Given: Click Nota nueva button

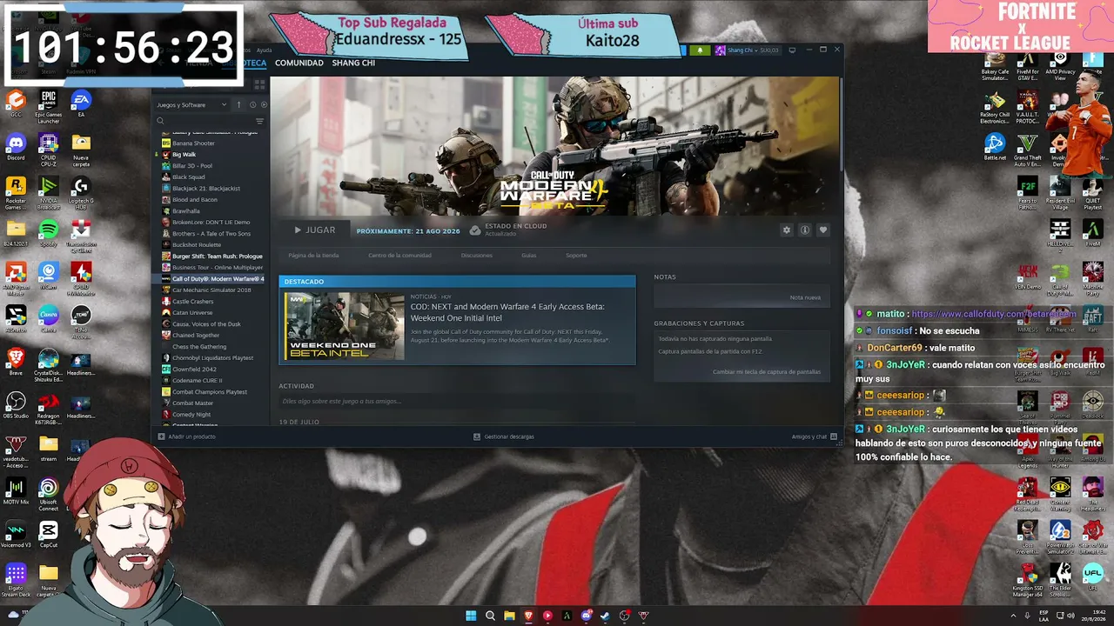Looking at the screenshot, I should click(805, 297).
